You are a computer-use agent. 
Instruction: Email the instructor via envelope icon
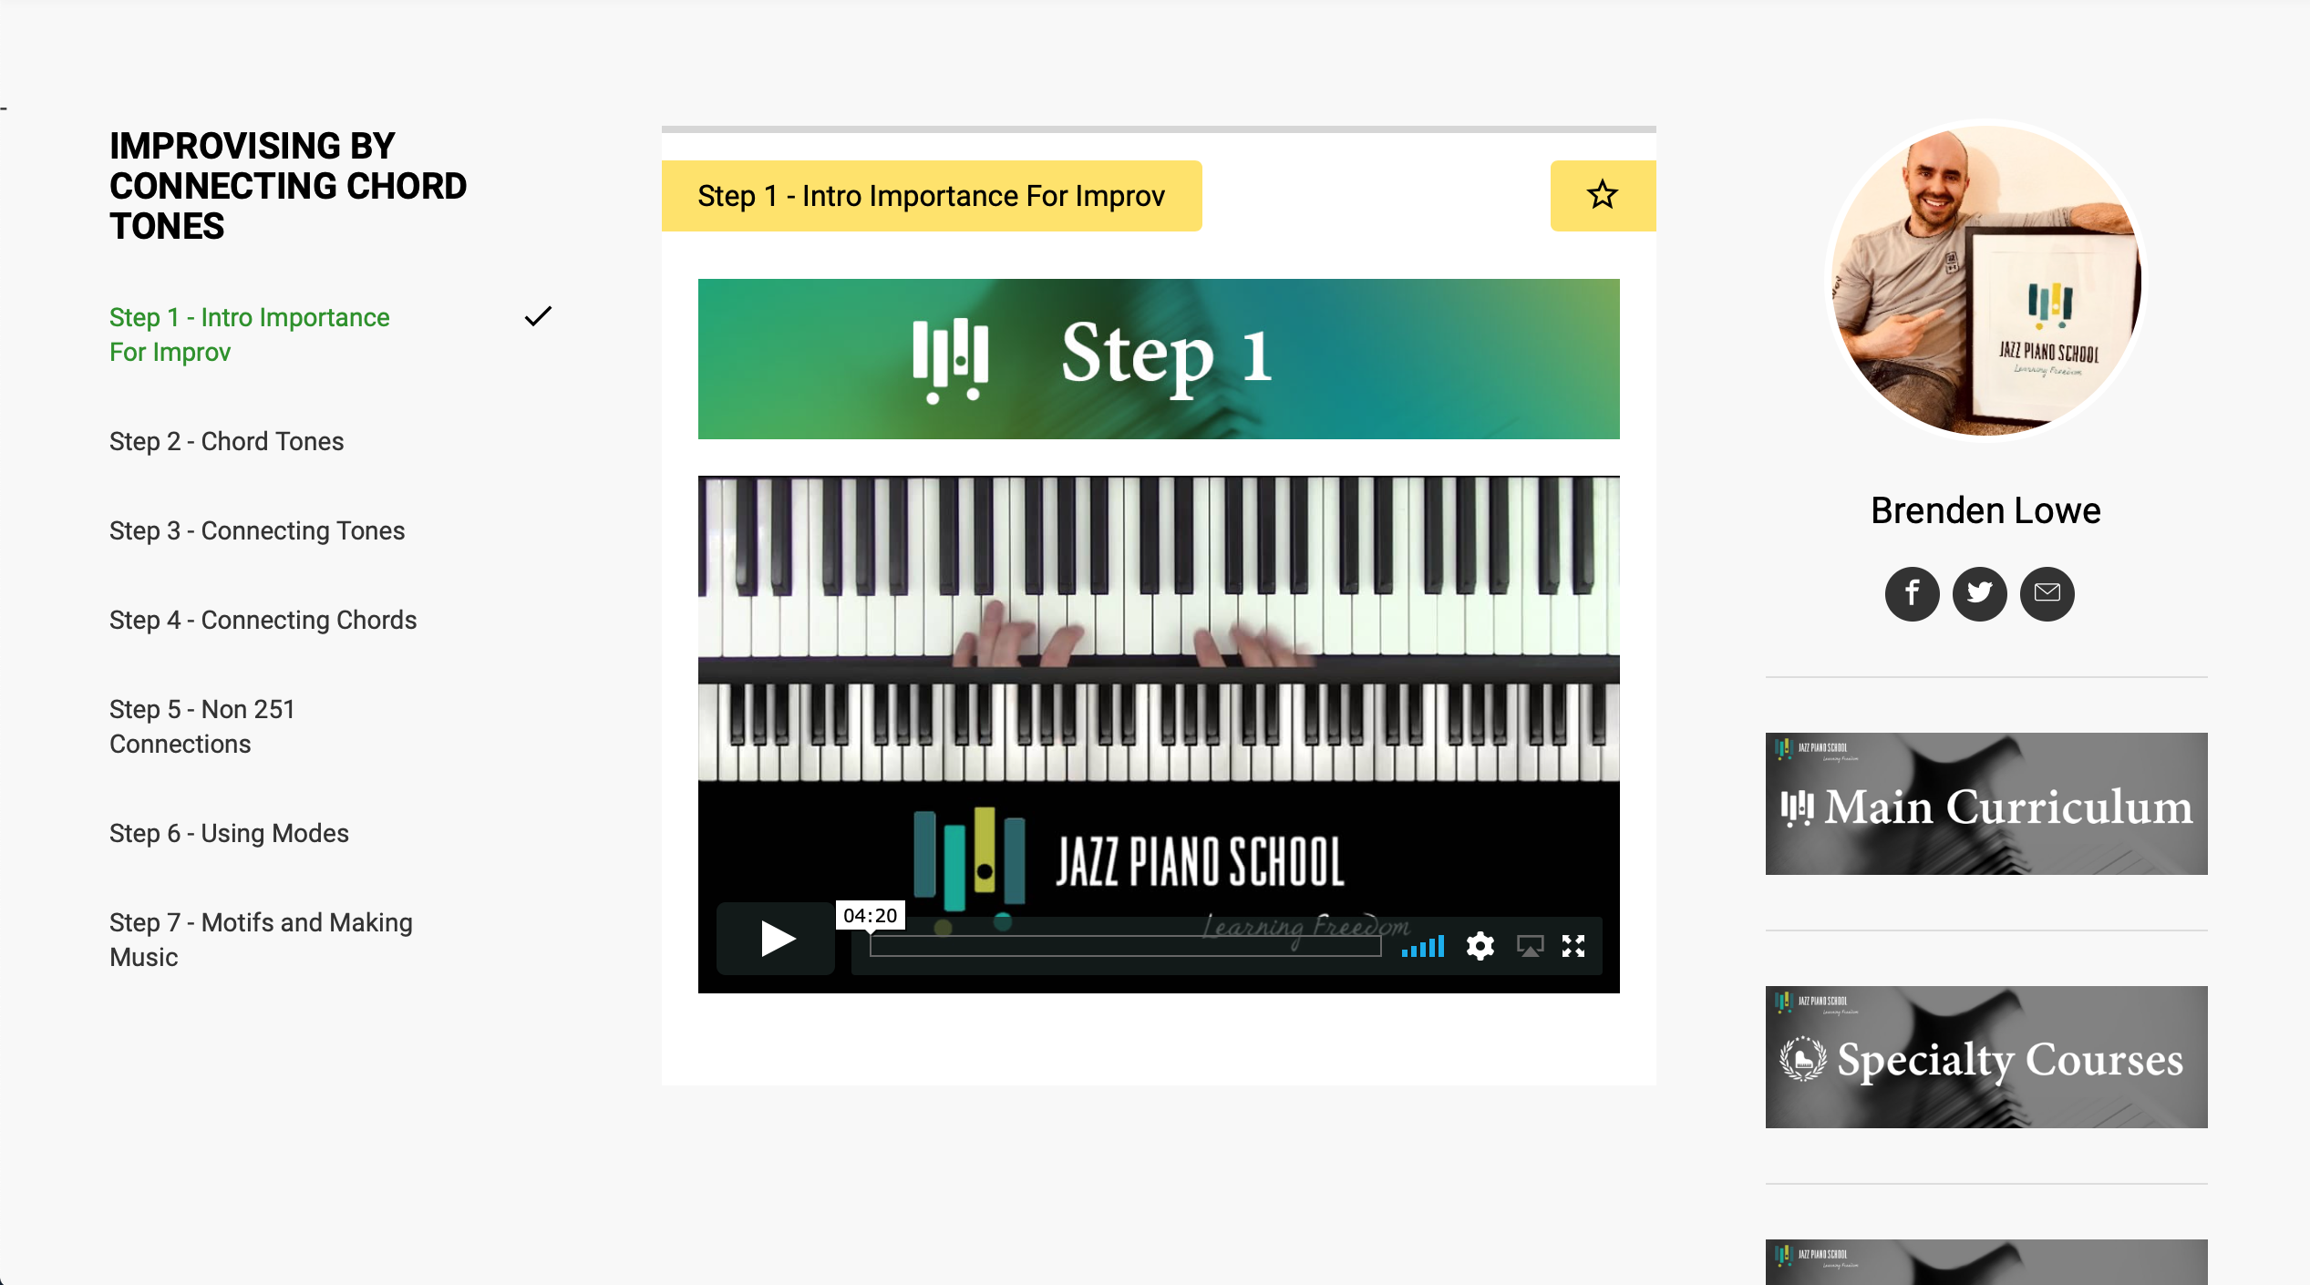(2047, 594)
